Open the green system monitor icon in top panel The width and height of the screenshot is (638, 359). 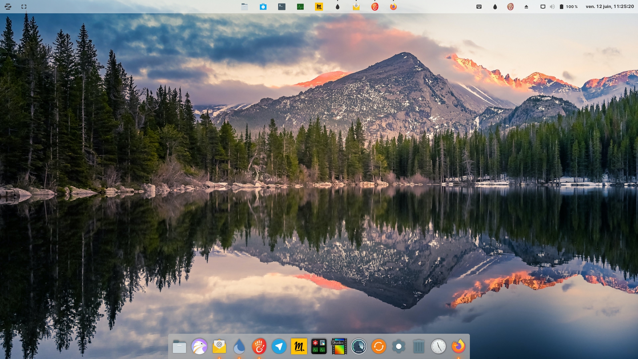pos(300,7)
